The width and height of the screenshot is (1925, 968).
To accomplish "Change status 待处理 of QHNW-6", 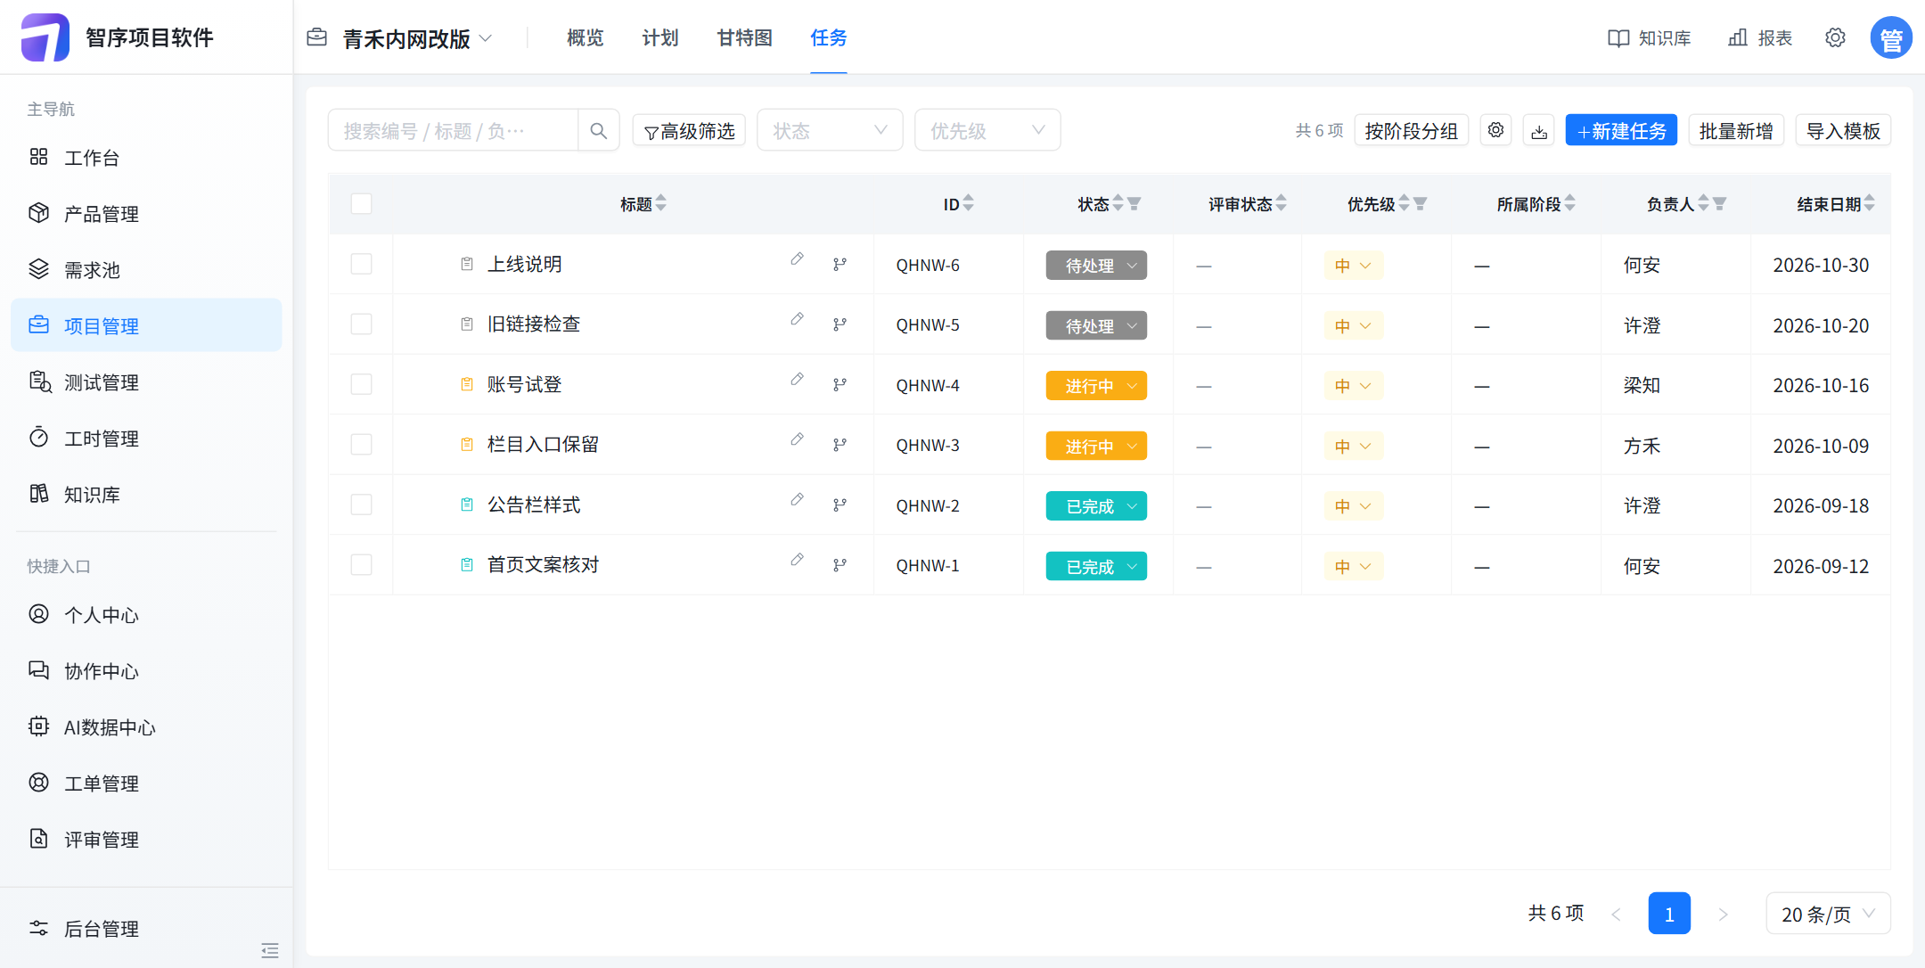I will pos(1096,266).
